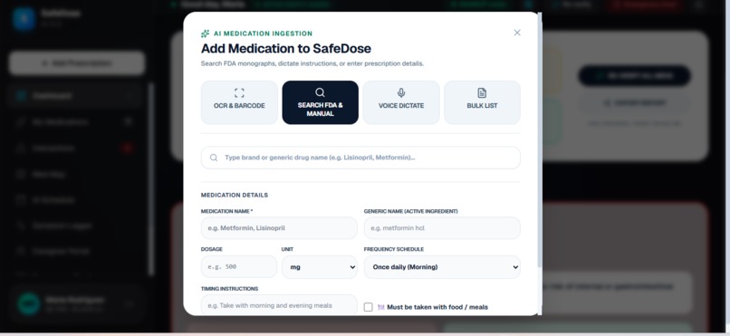Close the Add Medication dialog
Viewport: 730px width, 336px height.
pos(517,33)
